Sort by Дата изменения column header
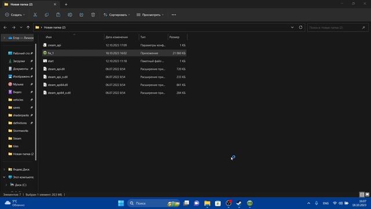This screenshot has width=371, height=209. [x=121, y=37]
